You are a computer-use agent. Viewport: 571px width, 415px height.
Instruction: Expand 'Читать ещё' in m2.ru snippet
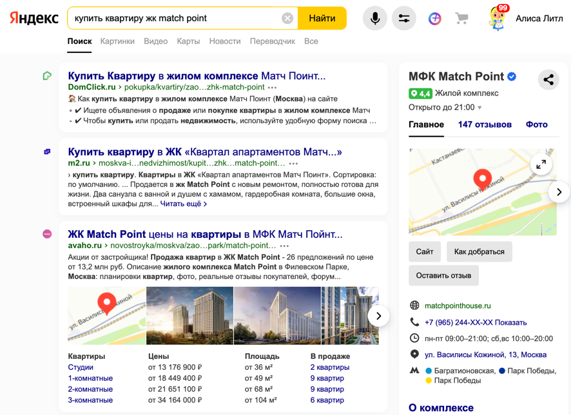(x=184, y=204)
